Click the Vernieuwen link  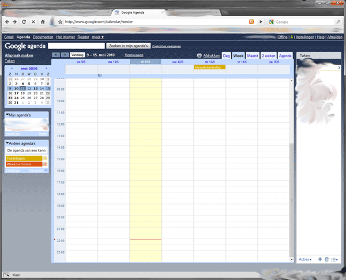[134, 55]
